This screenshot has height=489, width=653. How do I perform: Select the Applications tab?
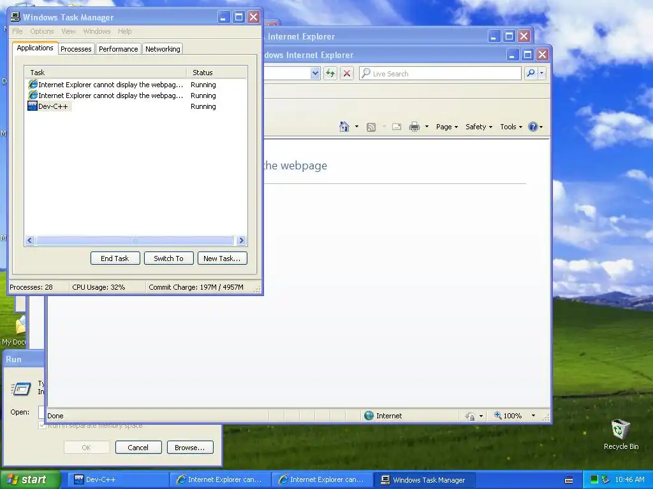point(35,48)
